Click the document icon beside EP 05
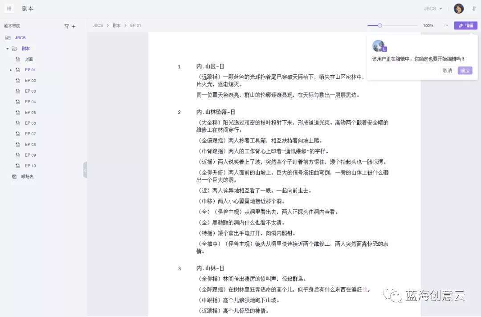The width and height of the screenshot is (481, 317). (18, 112)
